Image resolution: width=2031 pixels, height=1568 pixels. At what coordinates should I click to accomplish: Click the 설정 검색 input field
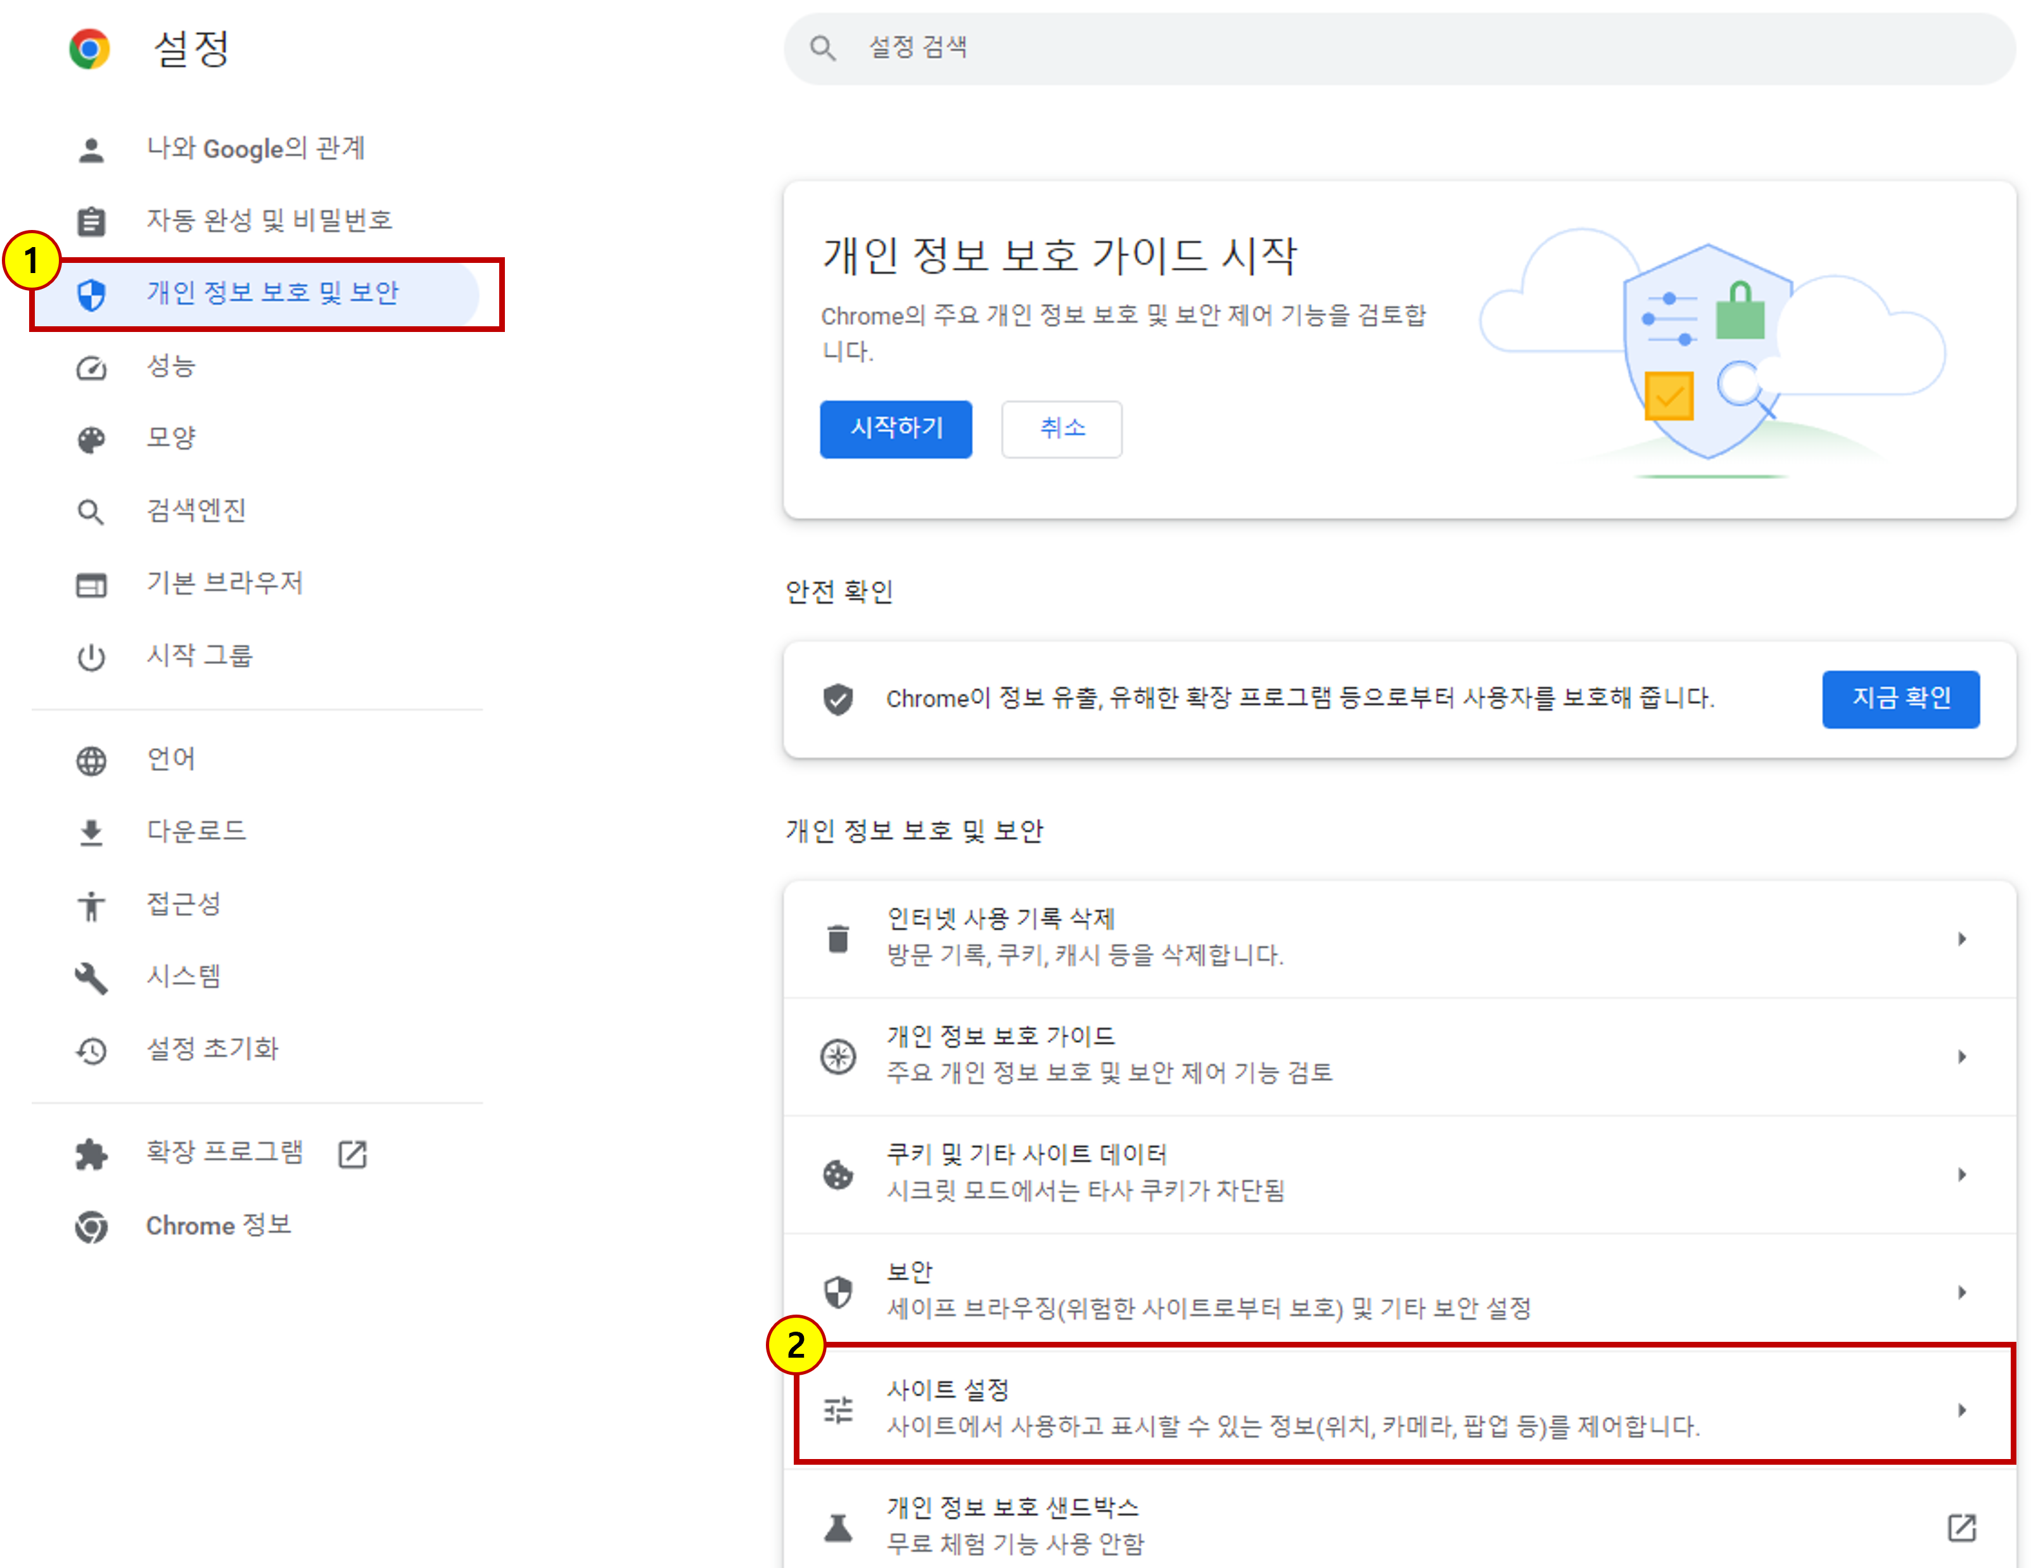click(x=1395, y=48)
